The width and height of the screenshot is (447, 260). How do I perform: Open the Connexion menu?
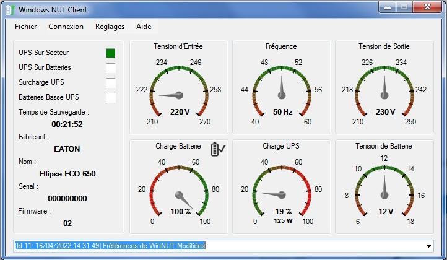(66, 27)
